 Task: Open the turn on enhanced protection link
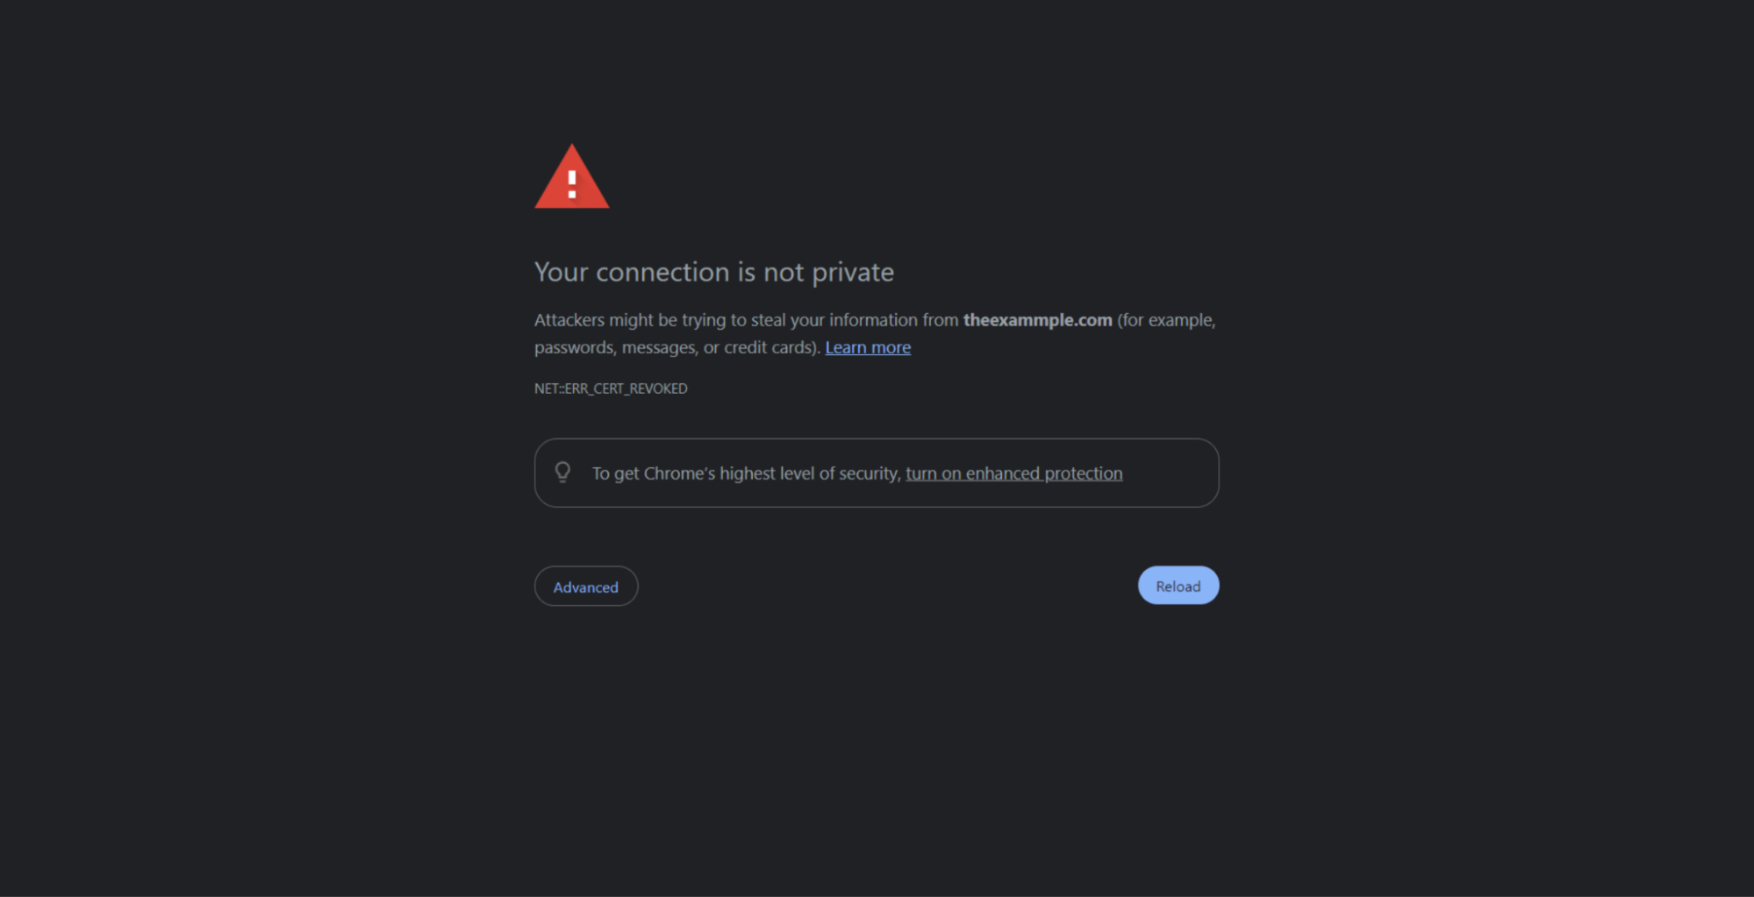pyautogui.click(x=1013, y=473)
